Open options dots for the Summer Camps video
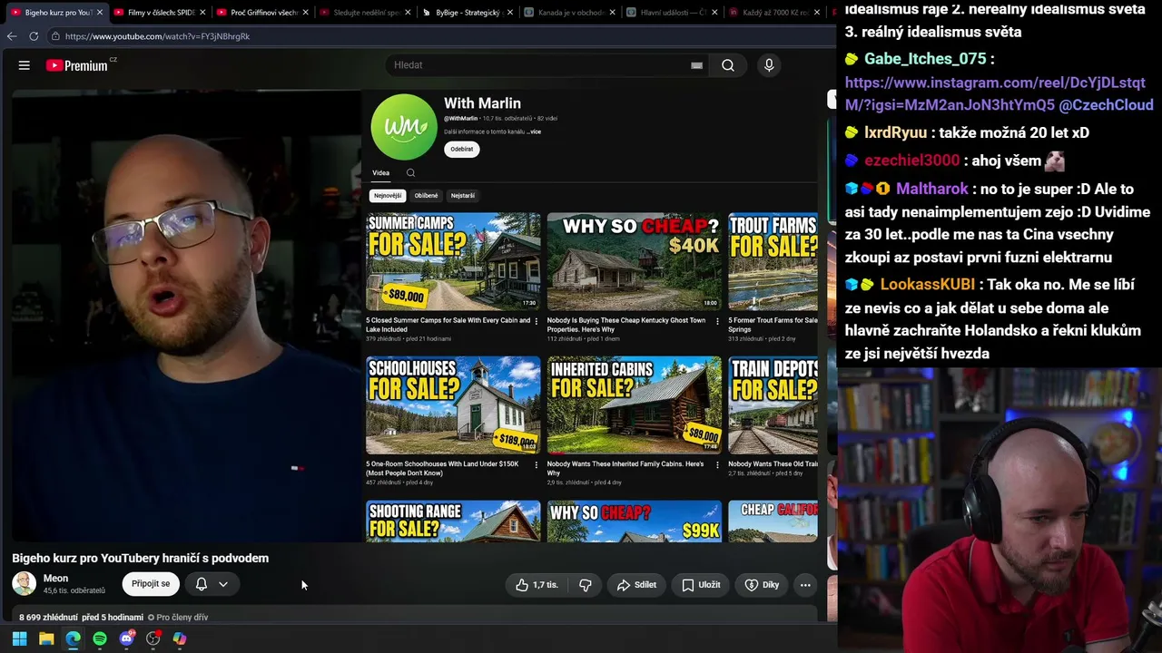Image resolution: width=1162 pixels, height=653 pixels. pos(536,321)
